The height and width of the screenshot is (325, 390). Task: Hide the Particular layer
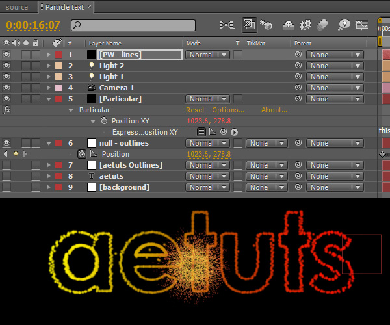click(6, 99)
